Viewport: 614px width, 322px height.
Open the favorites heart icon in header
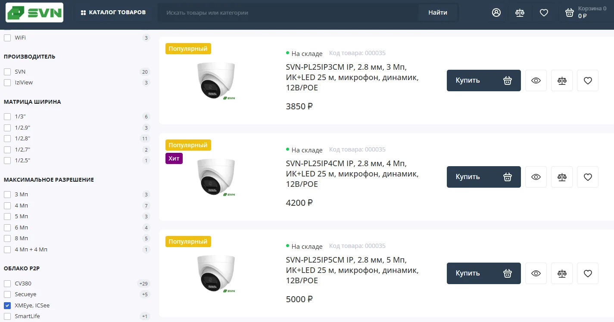pyautogui.click(x=544, y=12)
